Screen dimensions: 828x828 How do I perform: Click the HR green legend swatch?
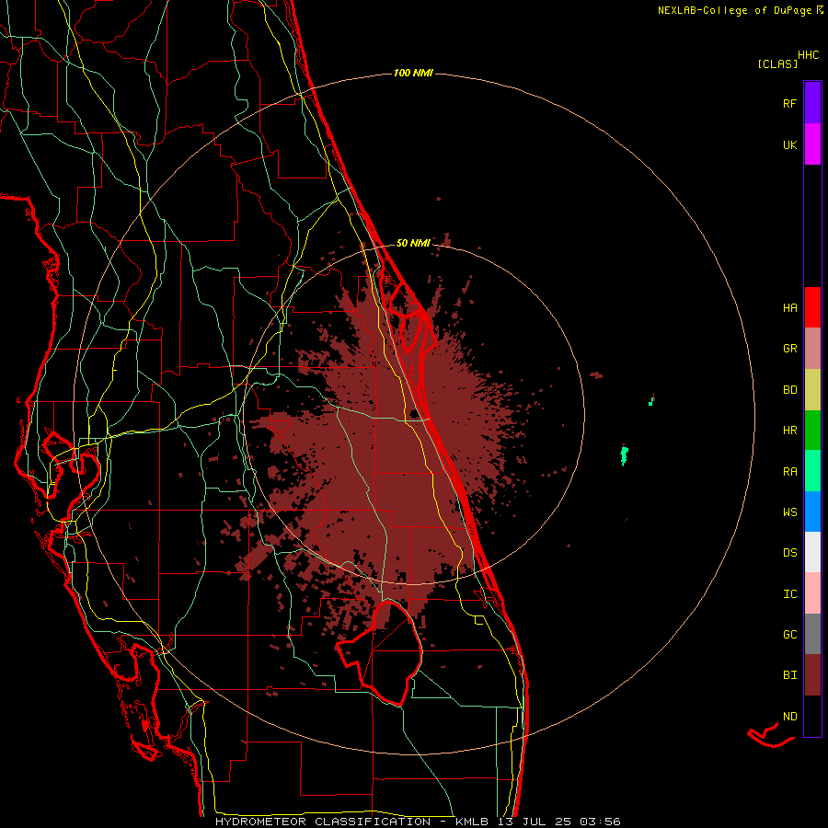point(812,431)
